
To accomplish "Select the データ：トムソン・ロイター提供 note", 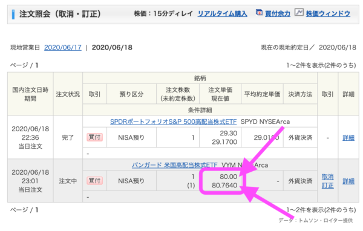I will coord(316,221).
